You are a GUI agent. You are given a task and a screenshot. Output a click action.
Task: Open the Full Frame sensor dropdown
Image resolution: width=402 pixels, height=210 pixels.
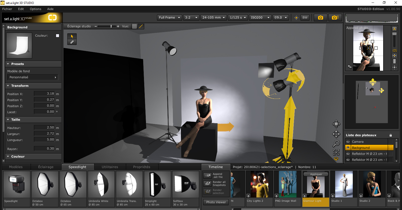click(170, 18)
